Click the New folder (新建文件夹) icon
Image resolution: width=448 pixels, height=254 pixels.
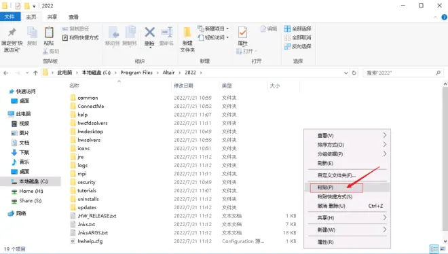coord(187,39)
